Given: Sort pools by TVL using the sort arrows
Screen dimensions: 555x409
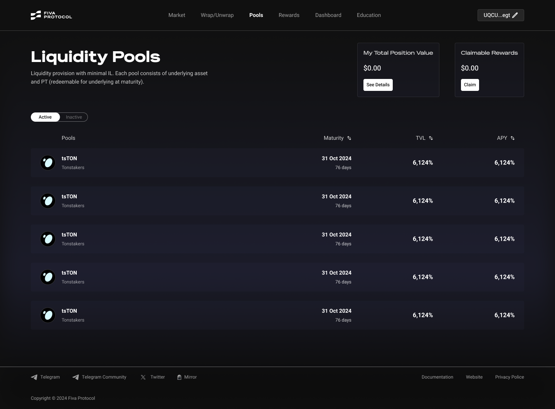Looking at the screenshot, I should (x=431, y=138).
